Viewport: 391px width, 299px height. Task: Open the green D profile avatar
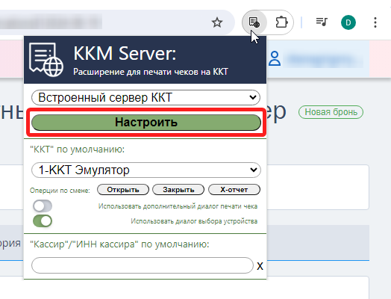click(348, 22)
